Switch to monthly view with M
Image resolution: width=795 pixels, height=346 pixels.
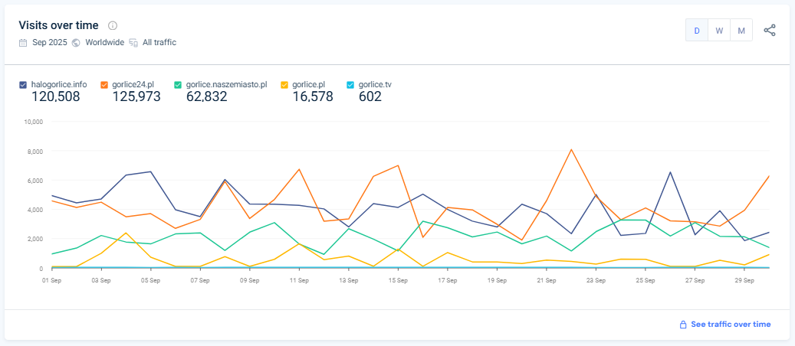click(x=741, y=31)
